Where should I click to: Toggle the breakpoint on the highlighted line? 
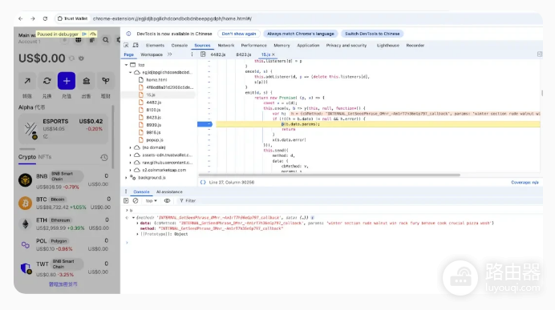[x=205, y=124]
